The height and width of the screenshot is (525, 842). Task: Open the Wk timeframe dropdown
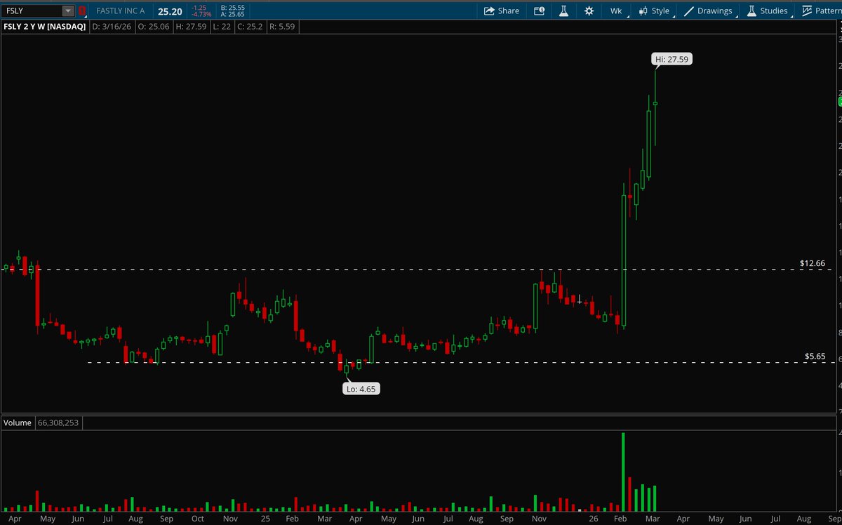pos(616,11)
